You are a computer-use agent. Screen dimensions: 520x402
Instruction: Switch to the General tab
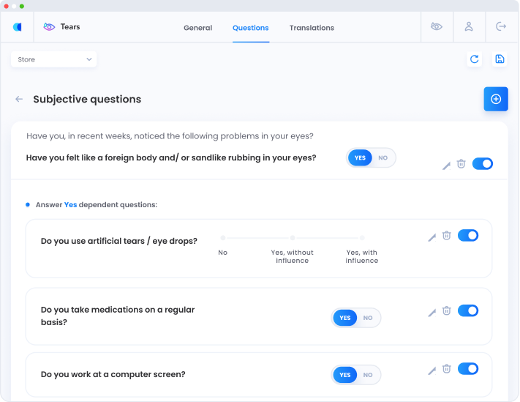[197, 28]
